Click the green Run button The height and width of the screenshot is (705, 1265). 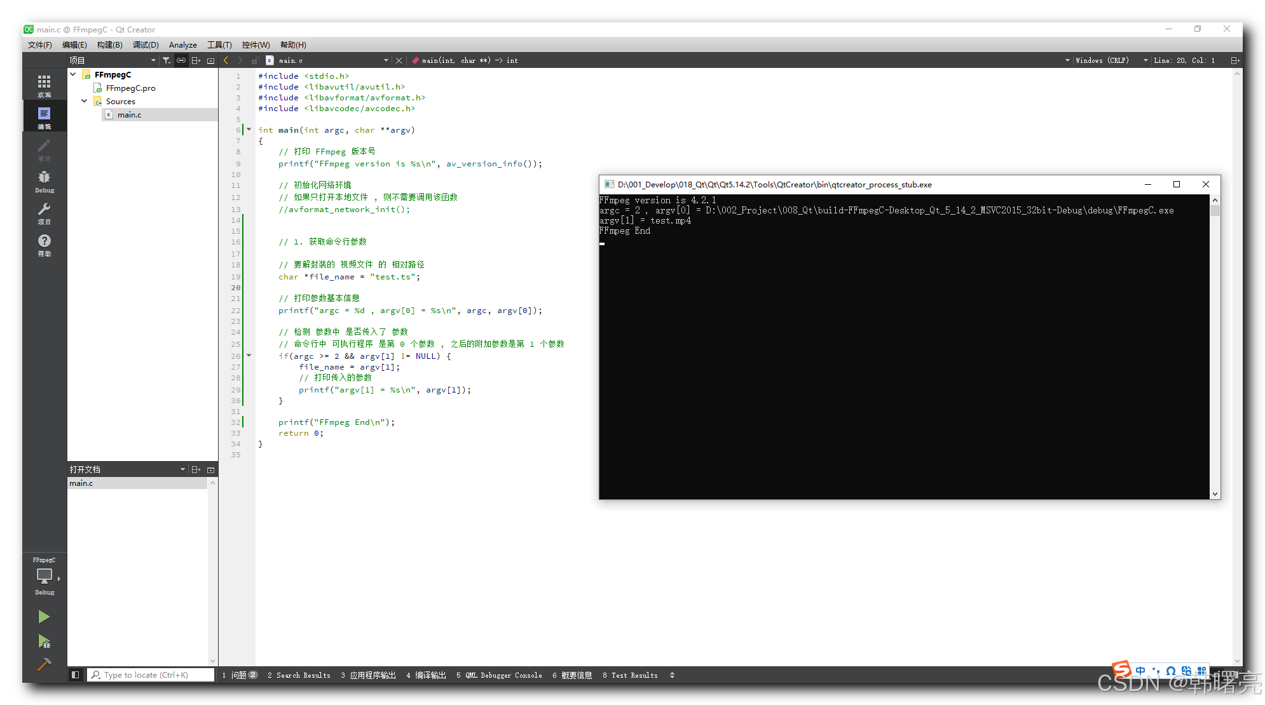44,617
